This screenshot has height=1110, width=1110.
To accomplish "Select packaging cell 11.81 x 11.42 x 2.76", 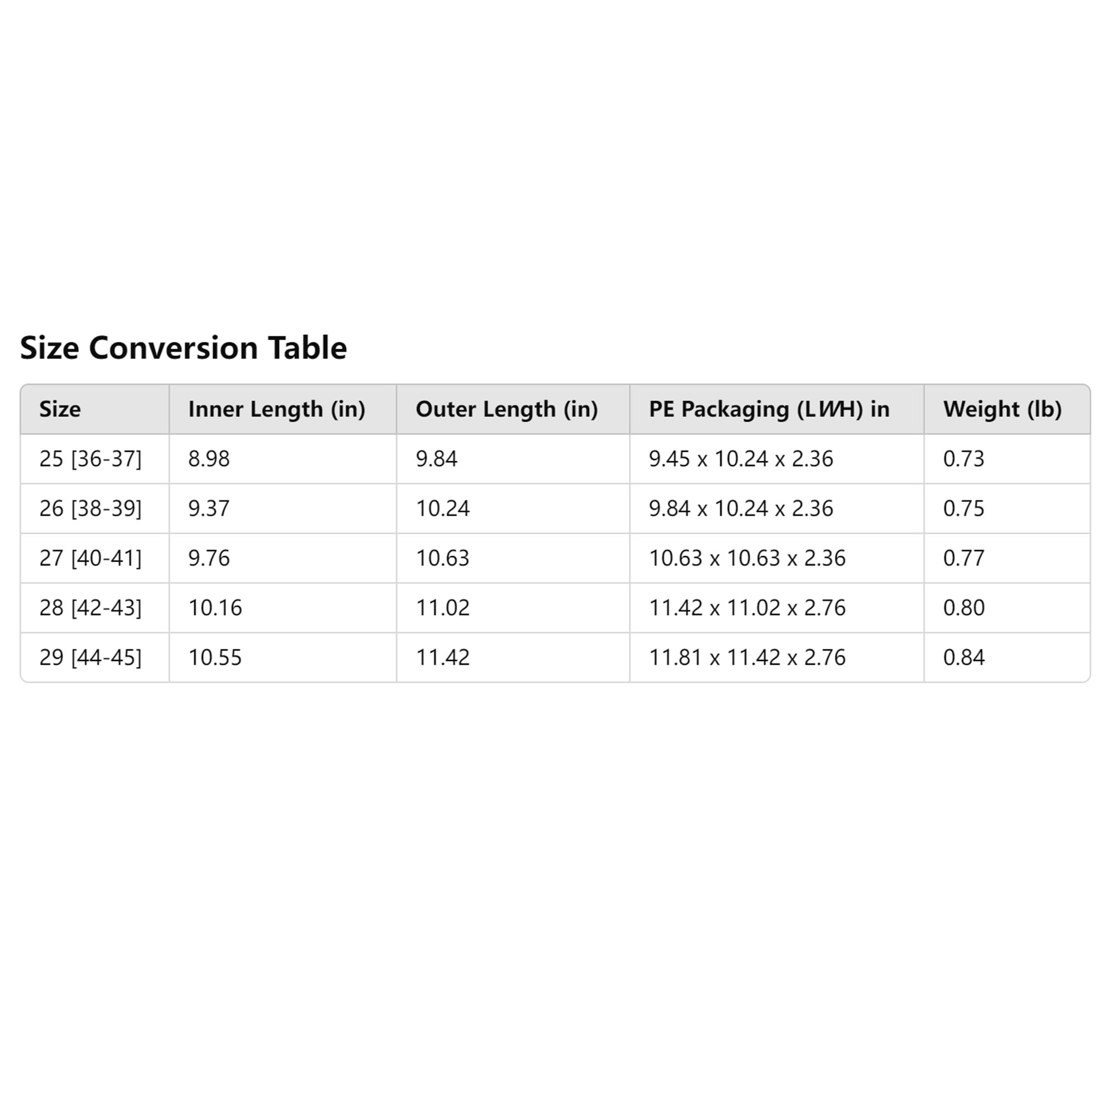I will 747,657.
